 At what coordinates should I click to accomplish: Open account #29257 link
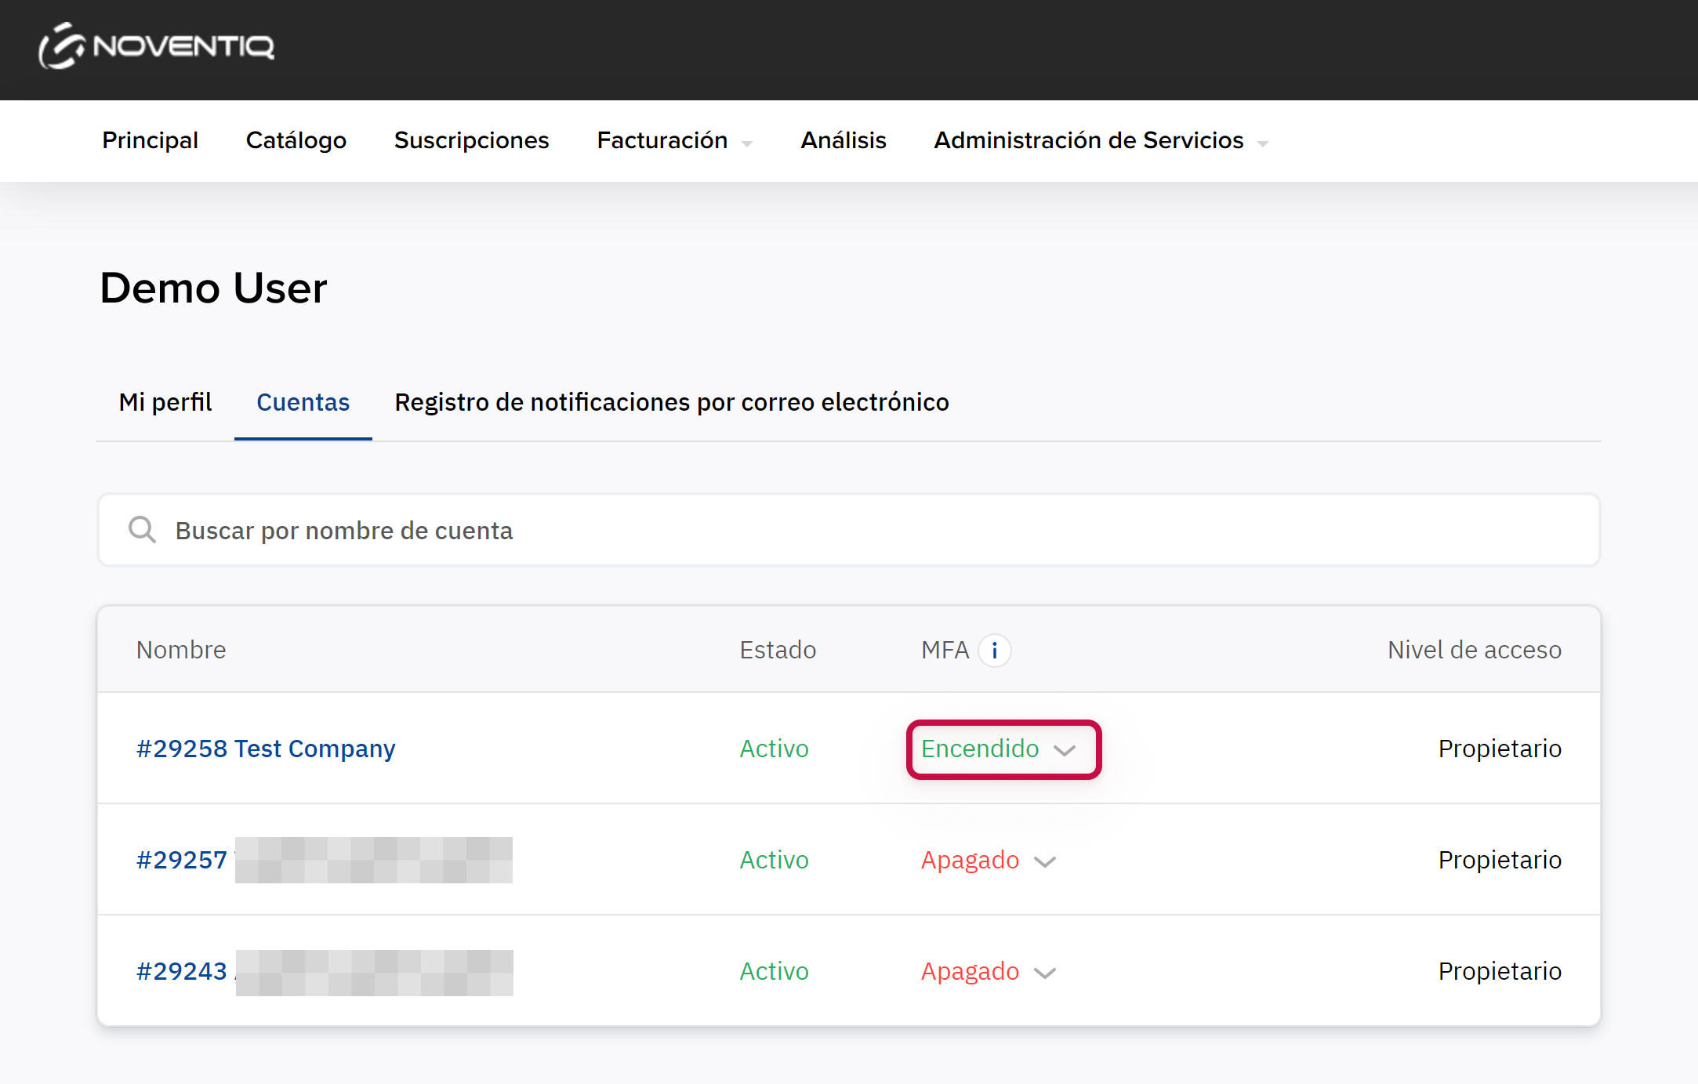coord(182,861)
